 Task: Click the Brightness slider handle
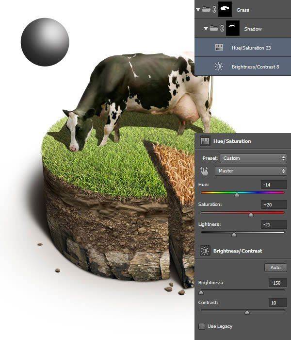tap(201, 293)
